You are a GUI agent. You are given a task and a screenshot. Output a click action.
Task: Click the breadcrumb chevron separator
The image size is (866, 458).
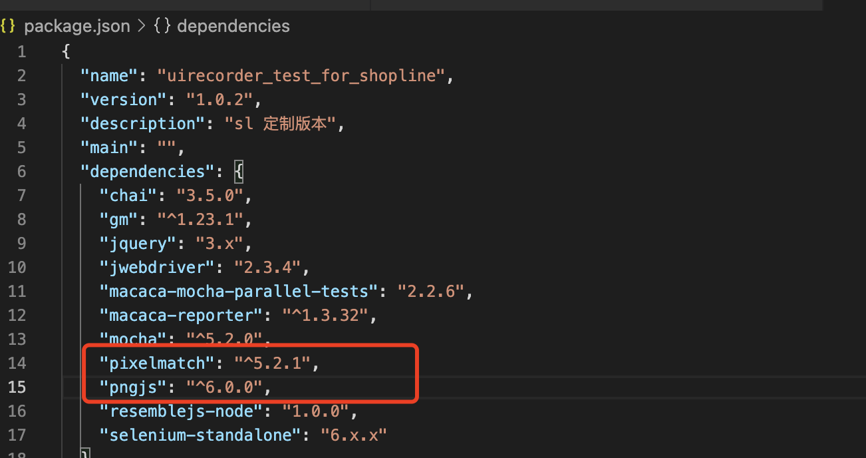point(142,27)
